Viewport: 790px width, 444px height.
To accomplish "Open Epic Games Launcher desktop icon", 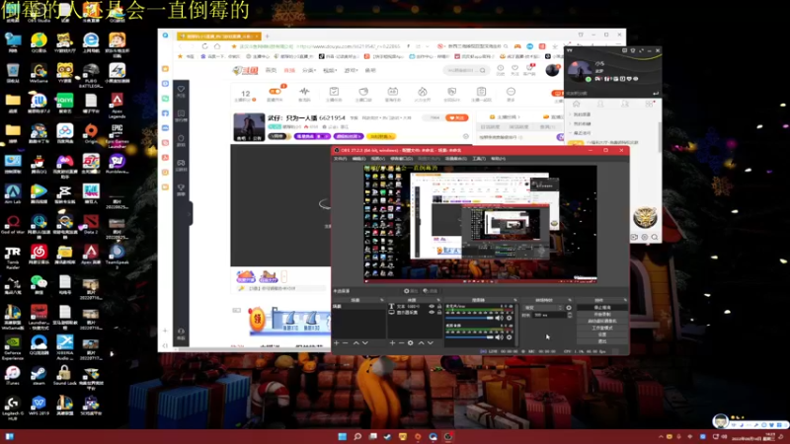I will [117, 135].
